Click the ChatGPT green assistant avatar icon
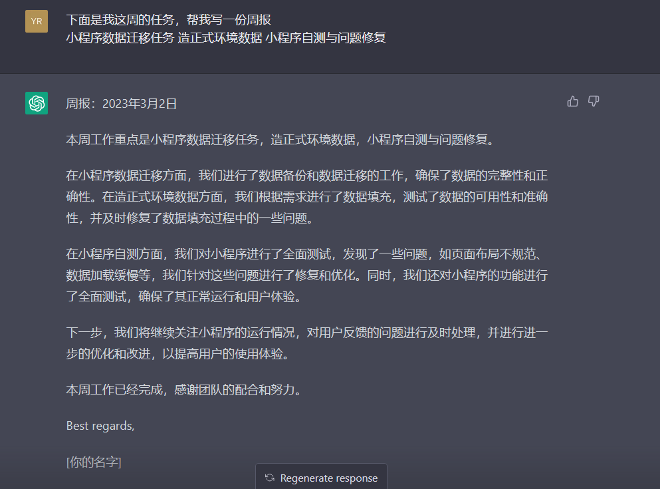Screen dimensions: 660x489 tap(36, 103)
